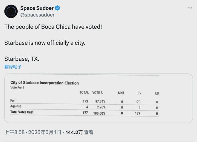The height and width of the screenshot is (142, 197).
Task: Click the 'City of Starbase Incorporation Election' heading
Action: (x=44, y=83)
